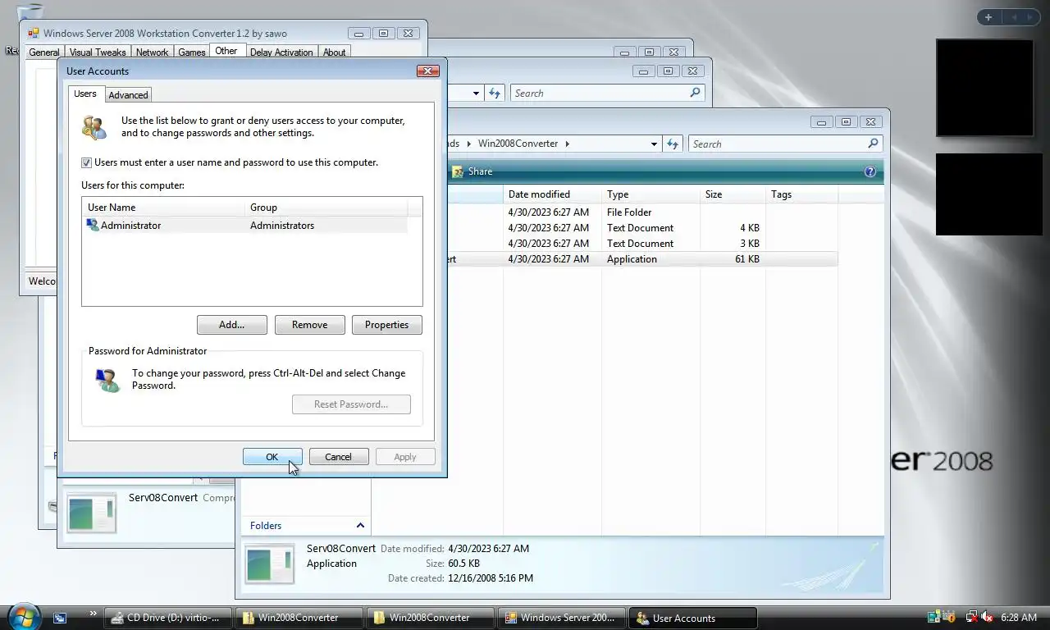Image resolution: width=1050 pixels, height=630 pixels.
Task: Click the User Name column header
Action: [163, 208]
